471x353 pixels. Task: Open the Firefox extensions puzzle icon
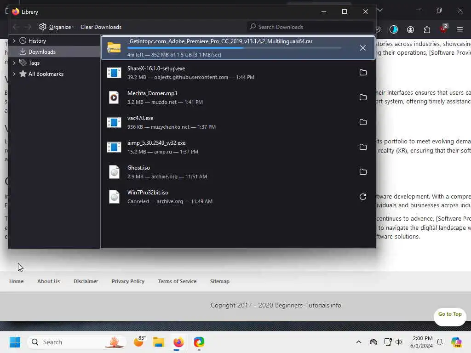(x=427, y=29)
